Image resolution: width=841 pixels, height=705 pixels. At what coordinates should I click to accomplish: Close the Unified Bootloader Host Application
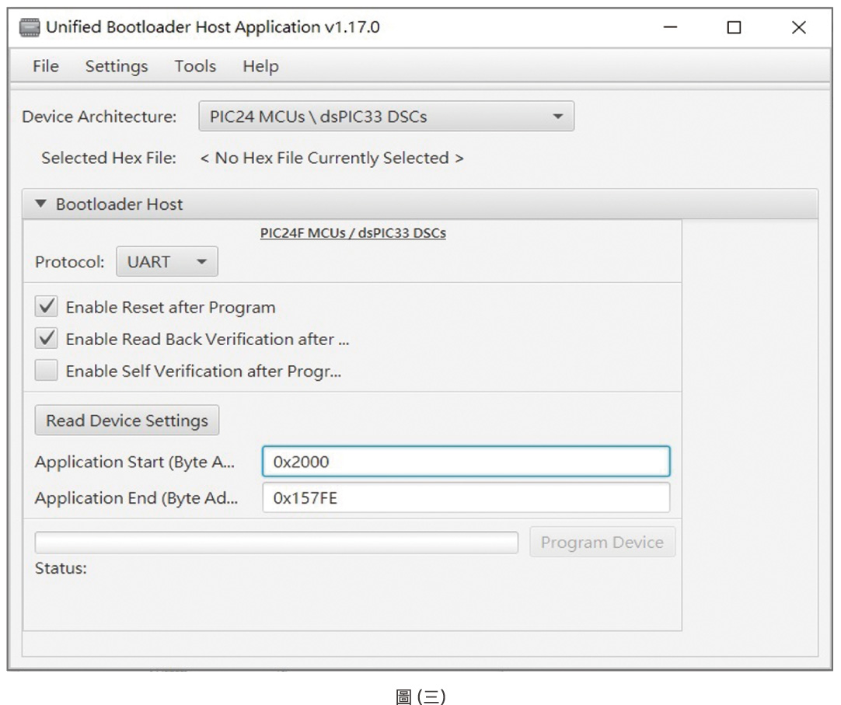(x=798, y=28)
